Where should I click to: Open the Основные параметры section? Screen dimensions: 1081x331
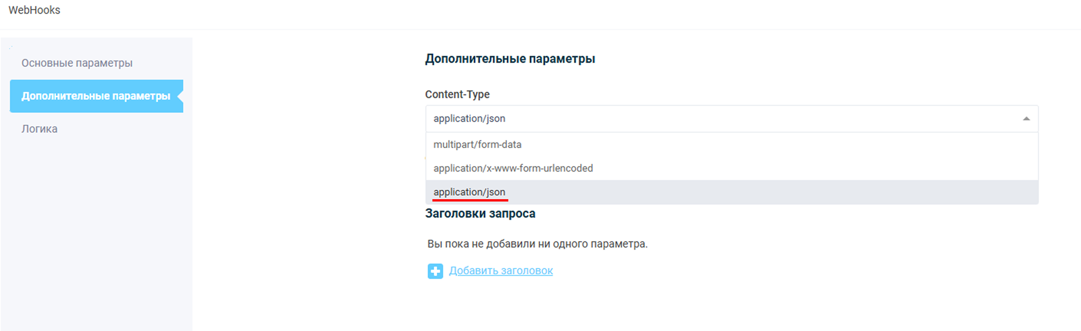pyautogui.click(x=77, y=63)
